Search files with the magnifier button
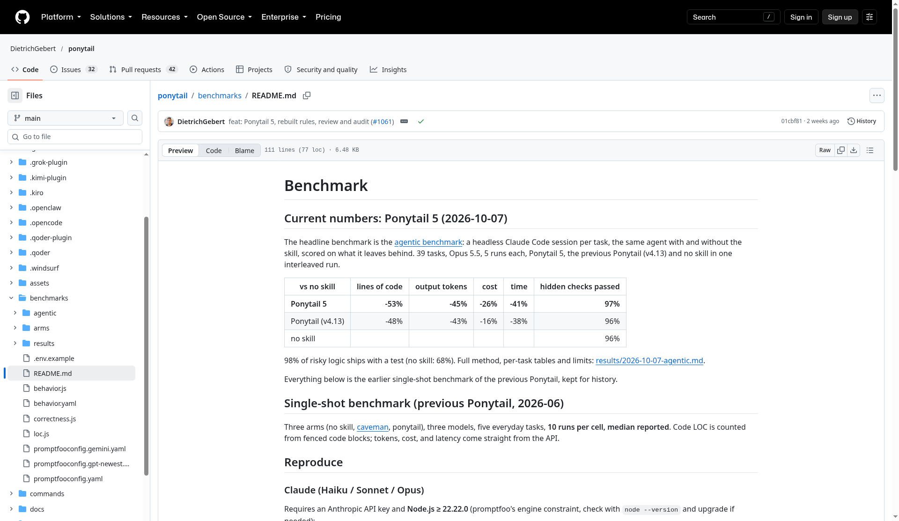The width and height of the screenshot is (899, 521). [135, 118]
